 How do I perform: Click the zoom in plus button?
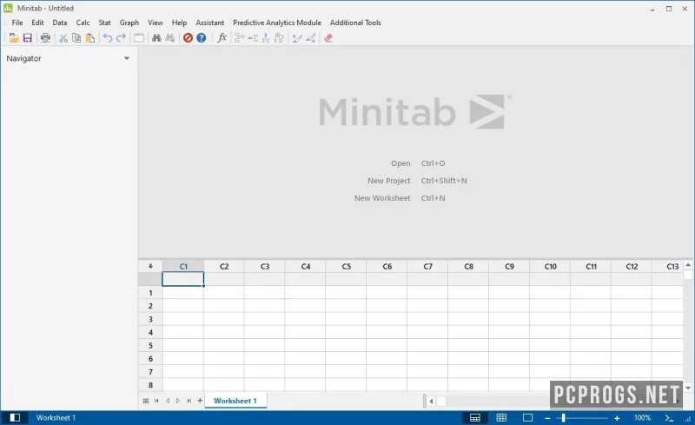tap(617, 418)
